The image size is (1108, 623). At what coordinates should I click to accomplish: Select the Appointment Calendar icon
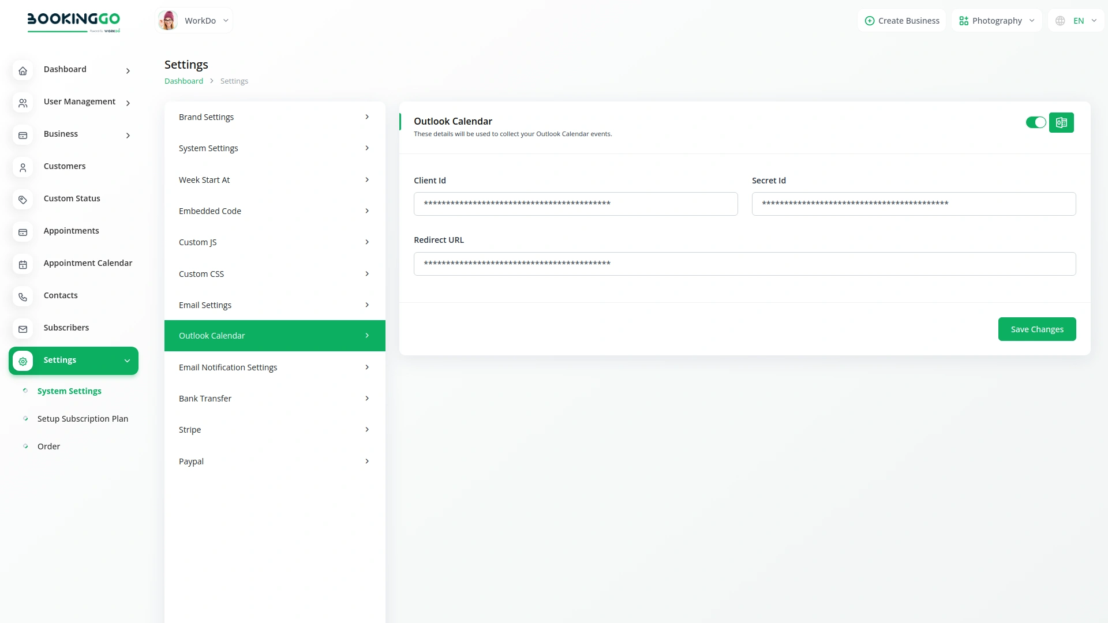tap(23, 264)
